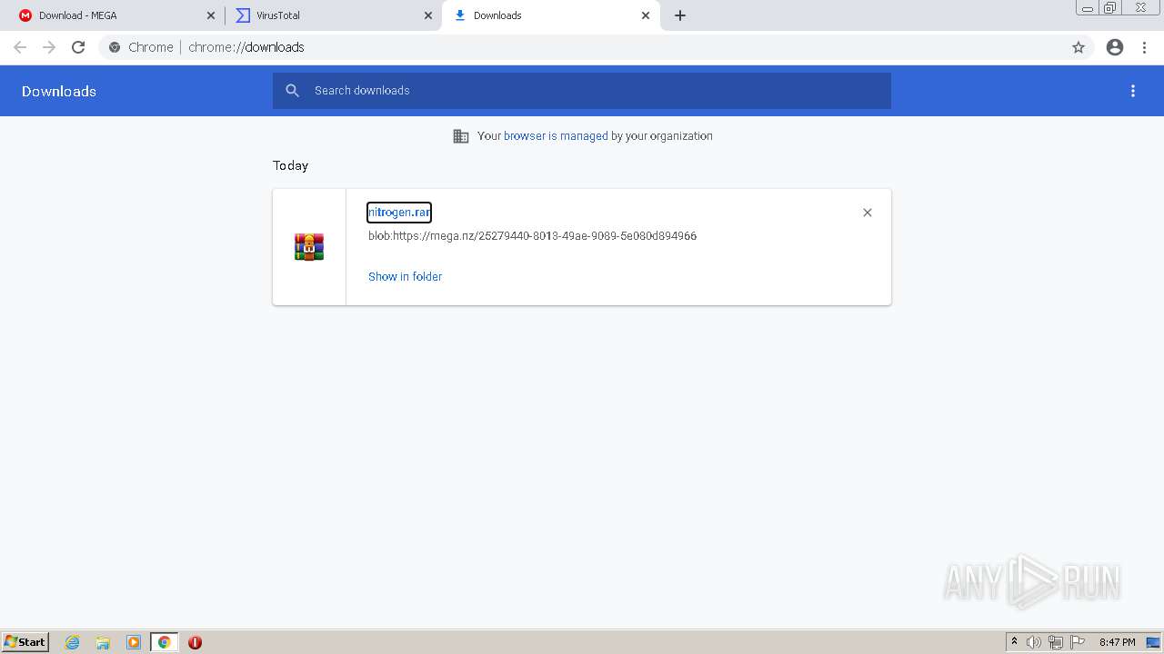
Task: Click the Downloads page heading
Action: [x=59, y=91]
